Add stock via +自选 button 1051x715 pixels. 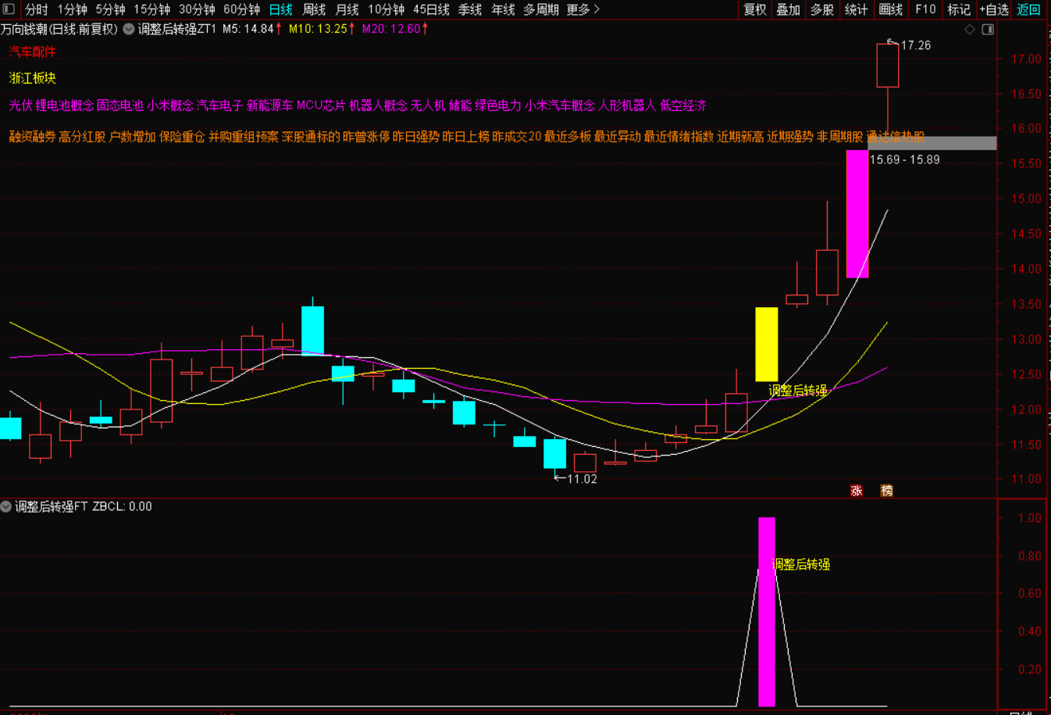994,9
